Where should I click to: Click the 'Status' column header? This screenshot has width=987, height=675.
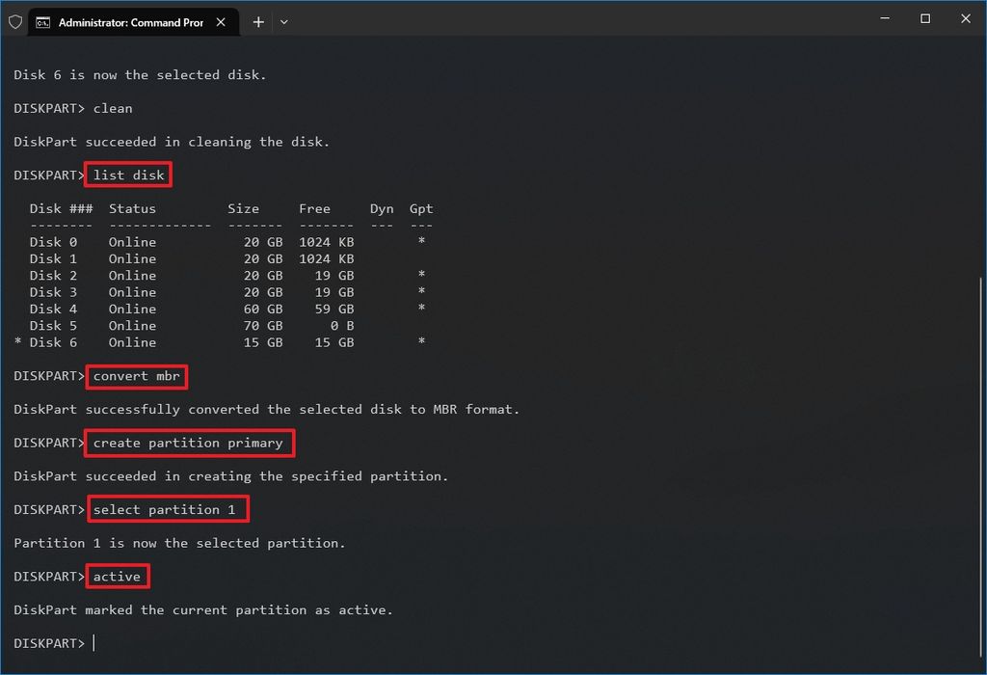(132, 208)
